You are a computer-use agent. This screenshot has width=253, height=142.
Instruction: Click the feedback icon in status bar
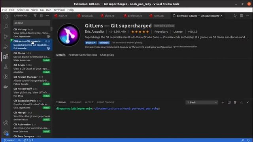242,140
